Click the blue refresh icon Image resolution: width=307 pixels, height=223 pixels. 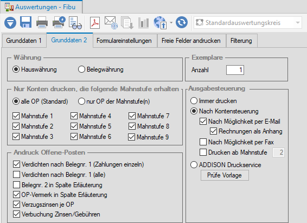(182, 22)
